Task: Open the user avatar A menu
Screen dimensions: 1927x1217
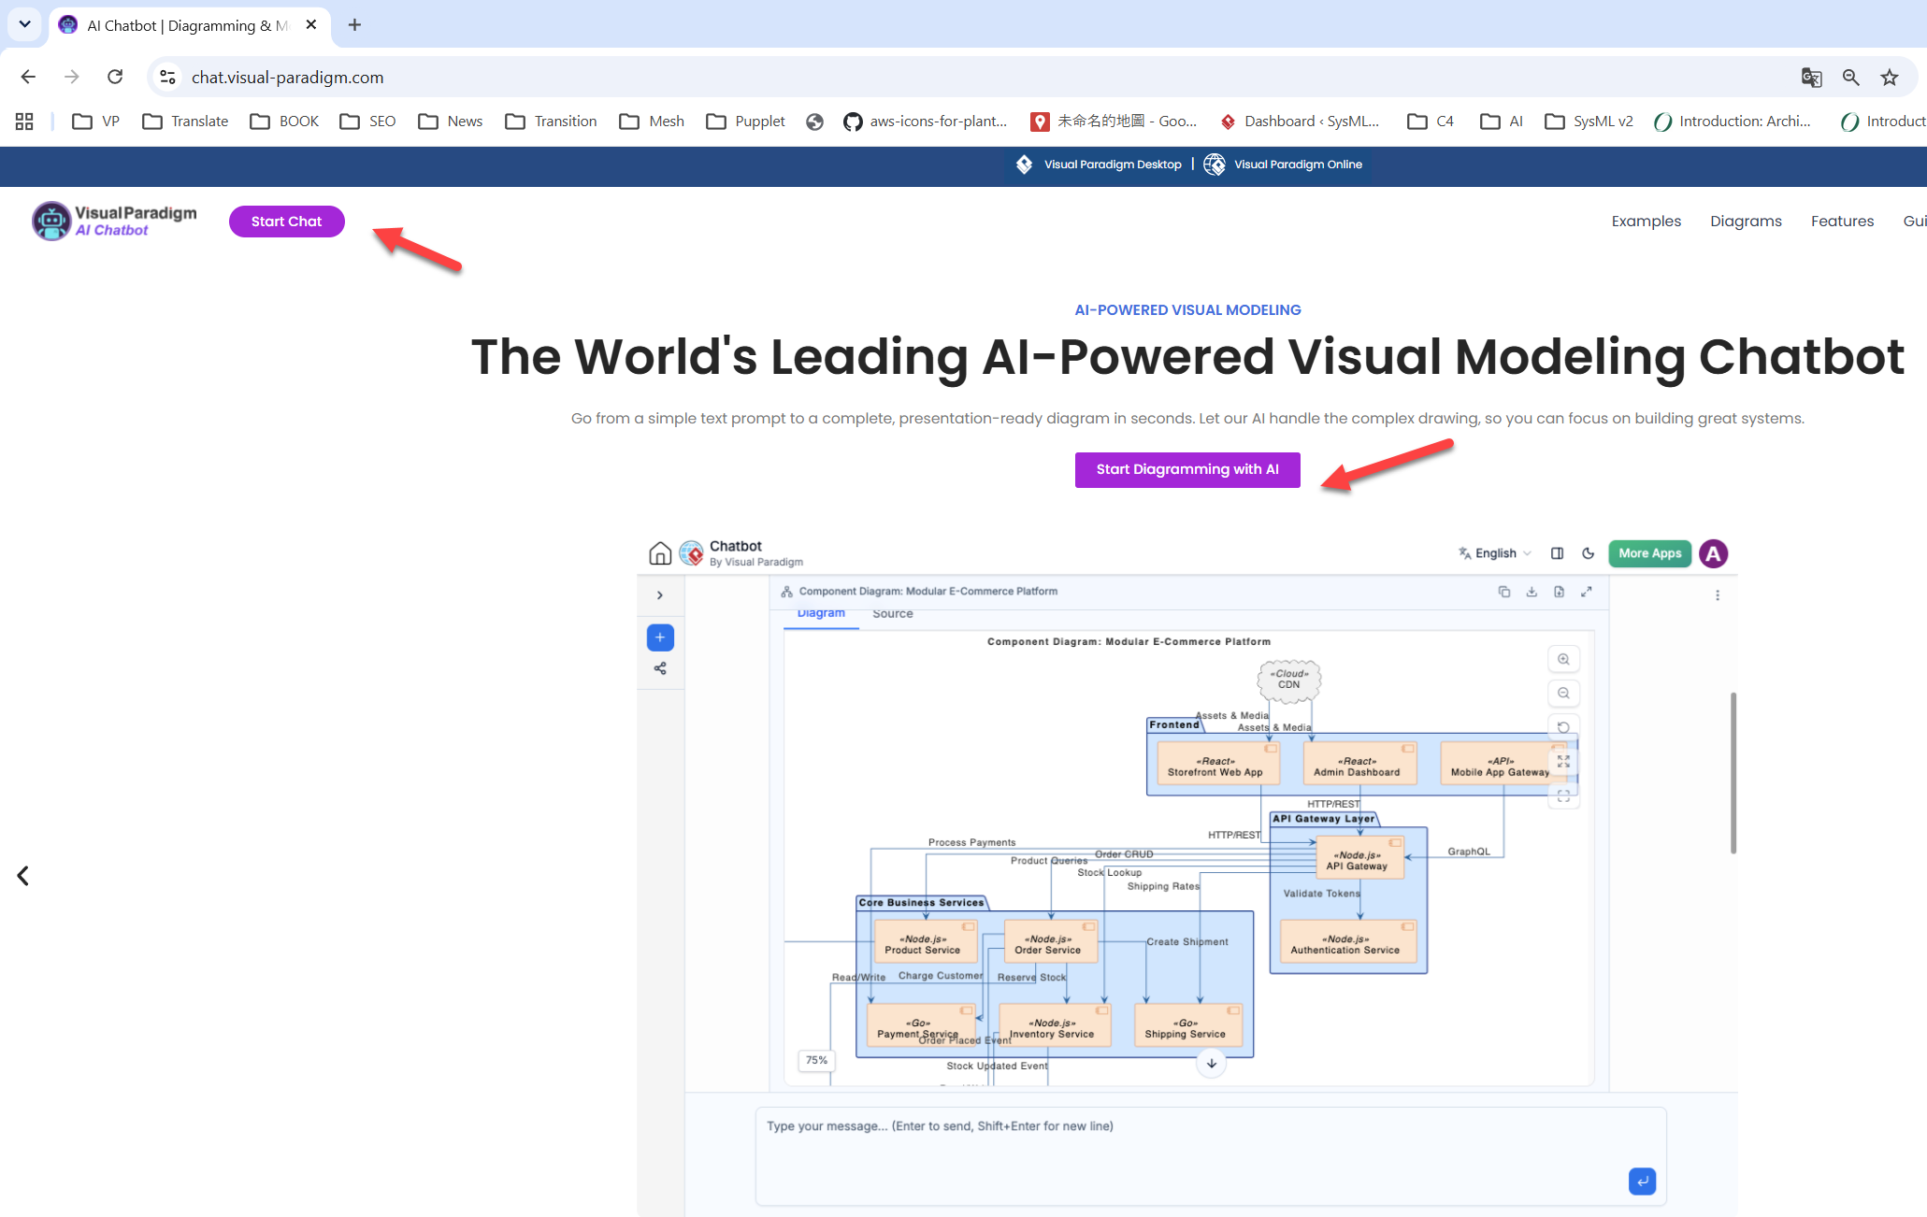Action: (x=1713, y=553)
